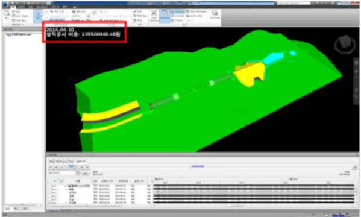
Task: Click the top navigation bar tool icon
Action: (356, 63)
